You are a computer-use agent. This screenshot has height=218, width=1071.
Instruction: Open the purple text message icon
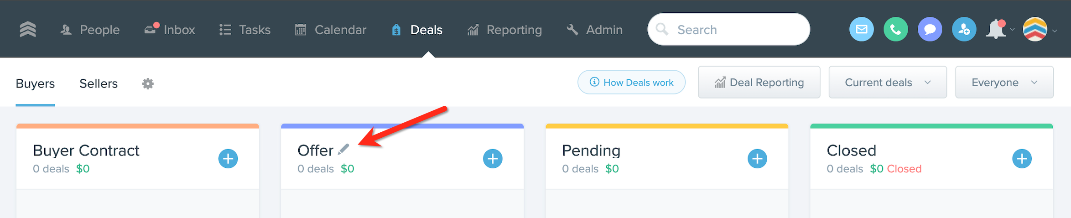(x=930, y=30)
